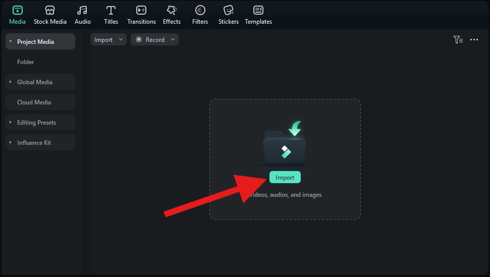This screenshot has width=490, height=277.
Task: Open the Audio tab
Action: point(82,15)
